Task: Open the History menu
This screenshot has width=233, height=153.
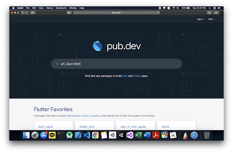Action: click(50, 8)
